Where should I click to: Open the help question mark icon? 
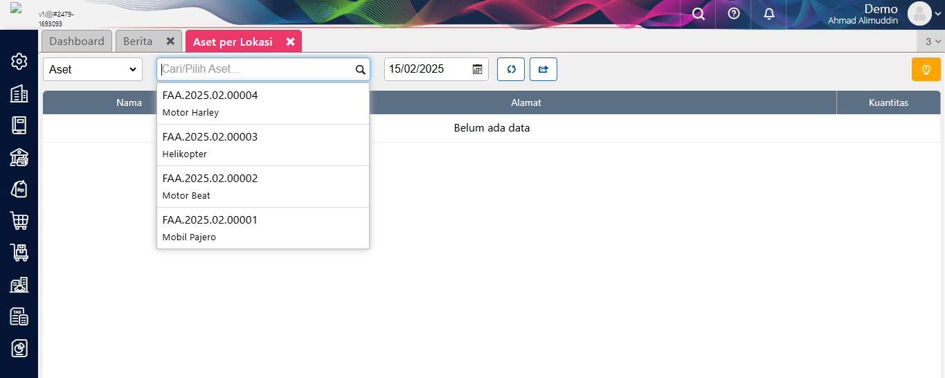click(x=734, y=14)
